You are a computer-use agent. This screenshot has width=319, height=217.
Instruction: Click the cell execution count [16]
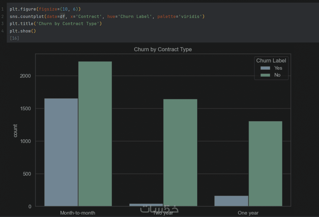[14, 38]
